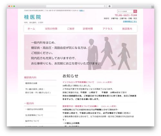This screenshot has height=136, width=161.
Task: Open the map link beside the address
Action: point(82,11)
